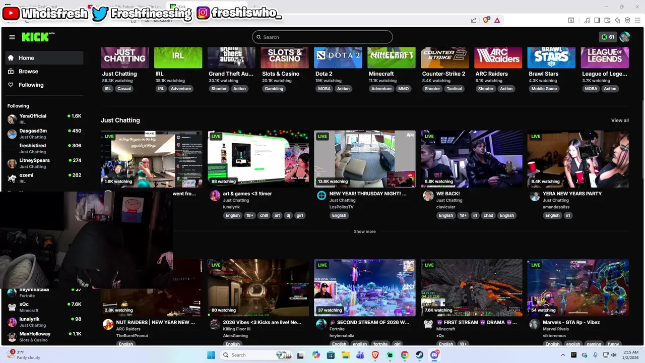Image resolution: width=645 pixels, height=363 pixels.
Task: Go to Home in the sidebar
Action: pos(44,58)
